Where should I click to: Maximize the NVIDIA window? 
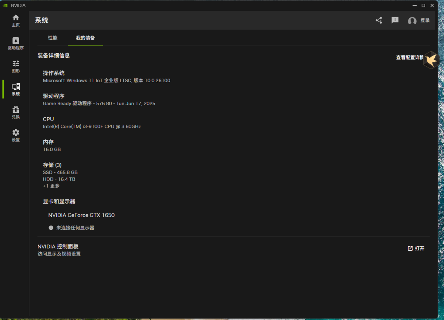pyautogui.click(x=423, y=5)
